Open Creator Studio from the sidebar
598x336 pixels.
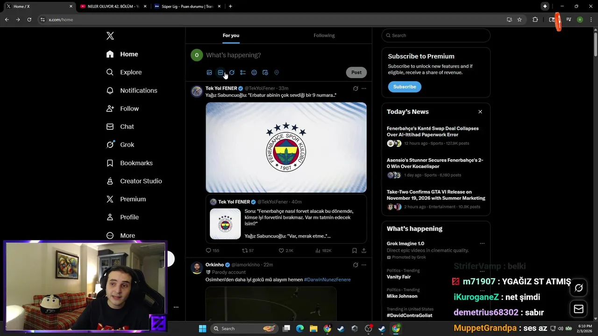134,181
